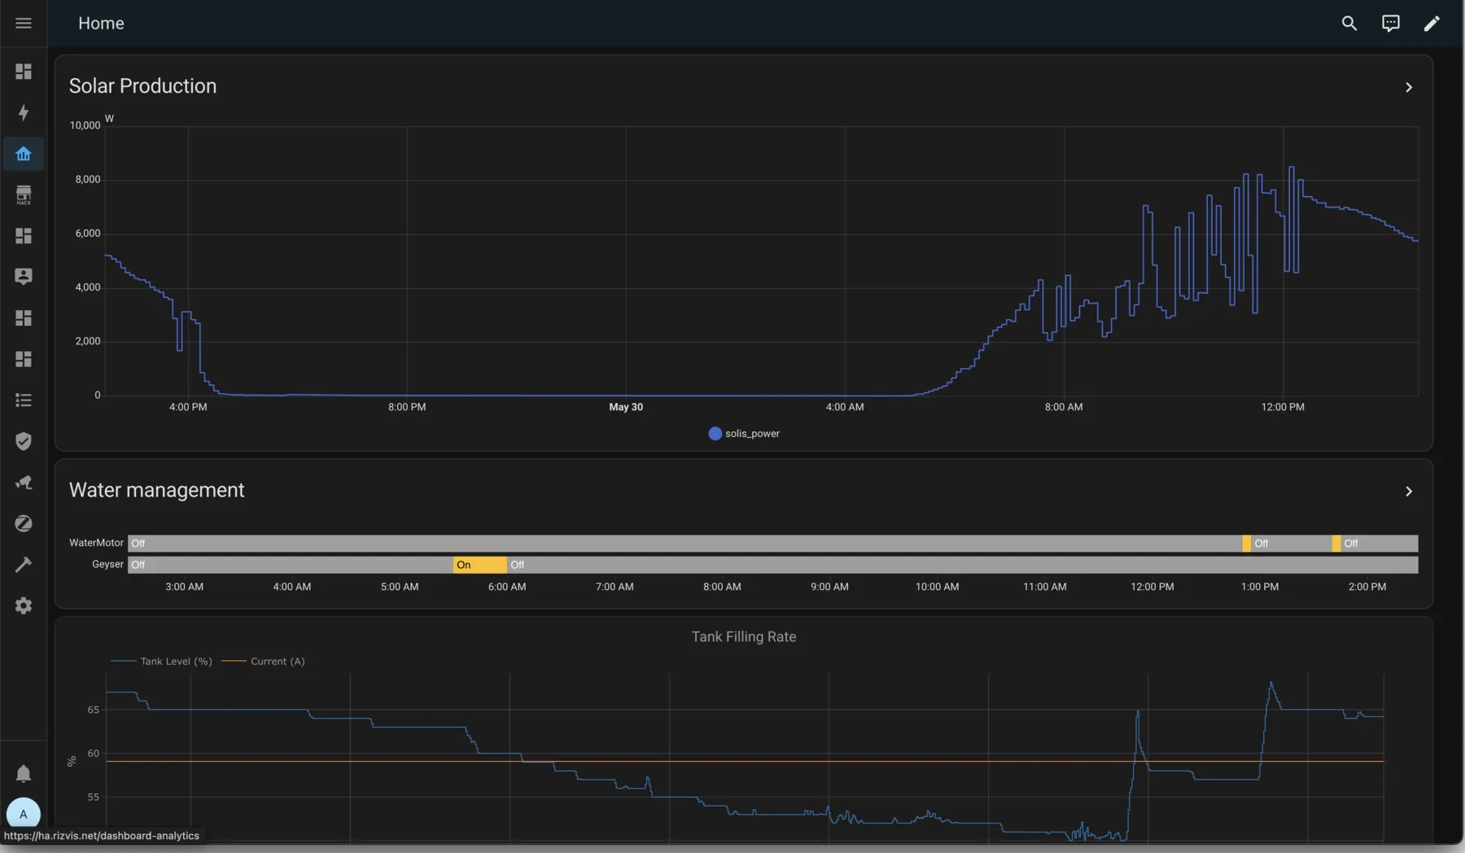
Task: Open Settings gear icon in sidebar
Action: 24,606
